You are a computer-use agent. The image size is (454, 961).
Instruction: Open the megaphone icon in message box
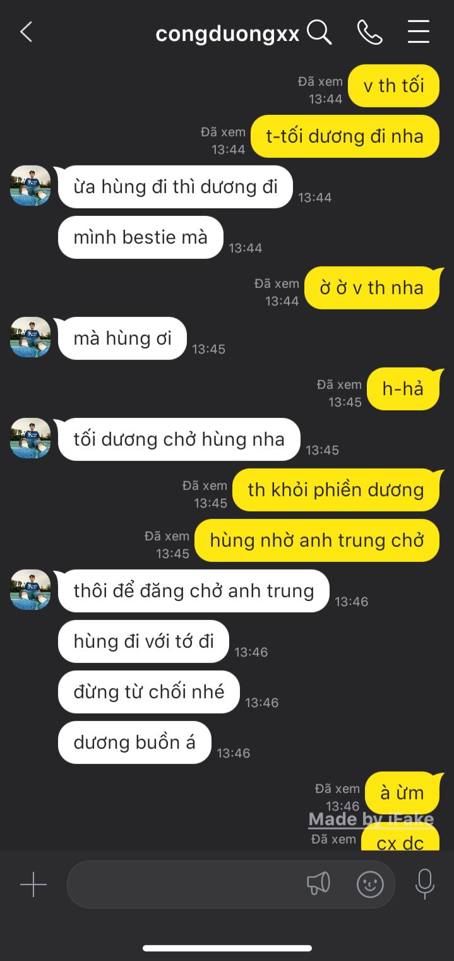pos(319,884)
